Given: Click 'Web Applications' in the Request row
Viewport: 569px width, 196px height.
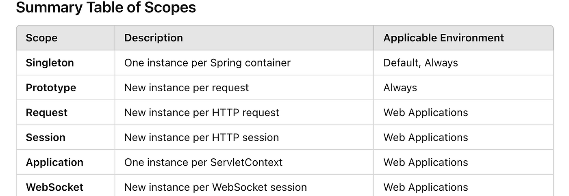Looking at the screenshot, I should pyautogui.click(x=426, y=112).
